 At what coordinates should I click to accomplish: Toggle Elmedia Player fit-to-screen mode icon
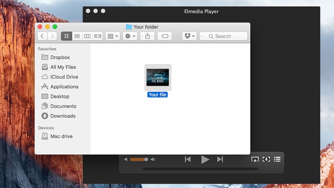[x=266, y=159]
